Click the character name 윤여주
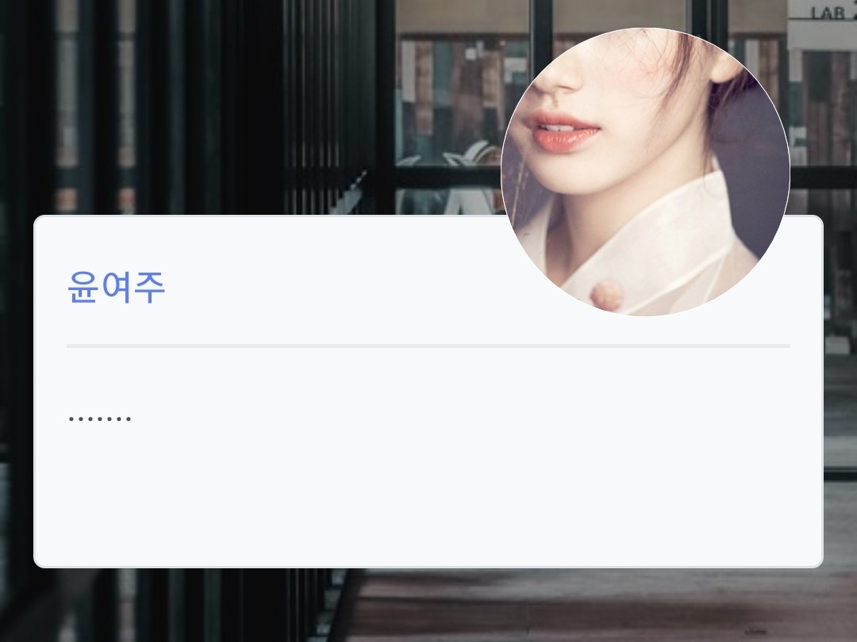Screen dimensions: 857x642 (x=116, y=287)
